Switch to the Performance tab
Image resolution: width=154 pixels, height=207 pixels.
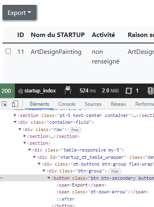[145, 104]
